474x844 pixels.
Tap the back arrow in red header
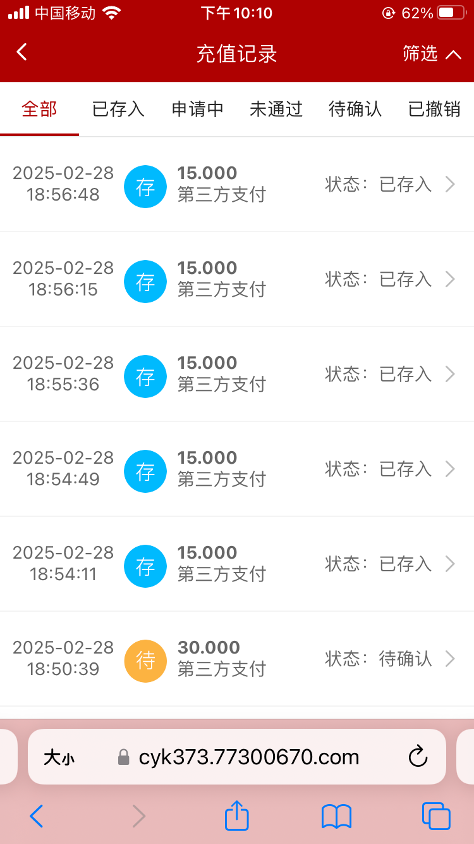(22, 52)
